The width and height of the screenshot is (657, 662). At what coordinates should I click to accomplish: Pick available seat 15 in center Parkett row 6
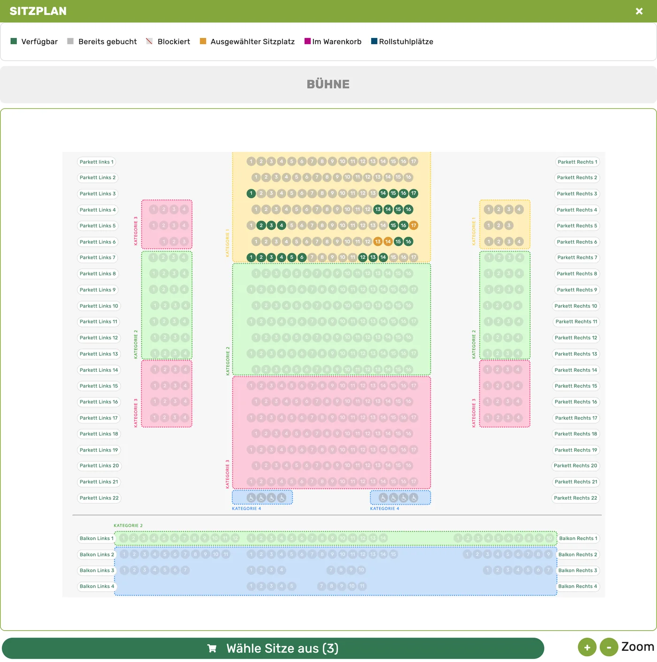point(398,241)
